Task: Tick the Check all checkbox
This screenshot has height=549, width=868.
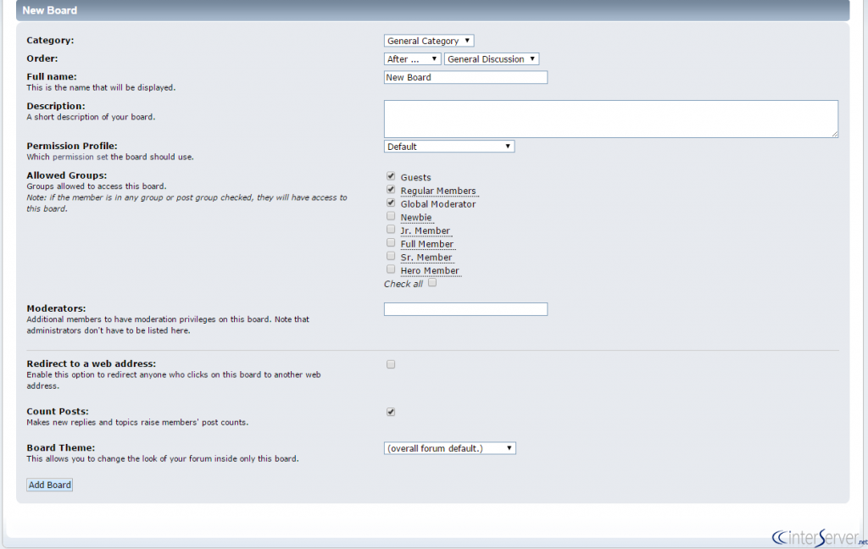Action: tap(432, 283)
